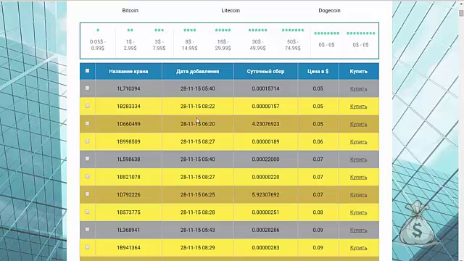Click Купить link for faucet 1B283334
The image size is (464, 261).
click(x=358, y=107)
